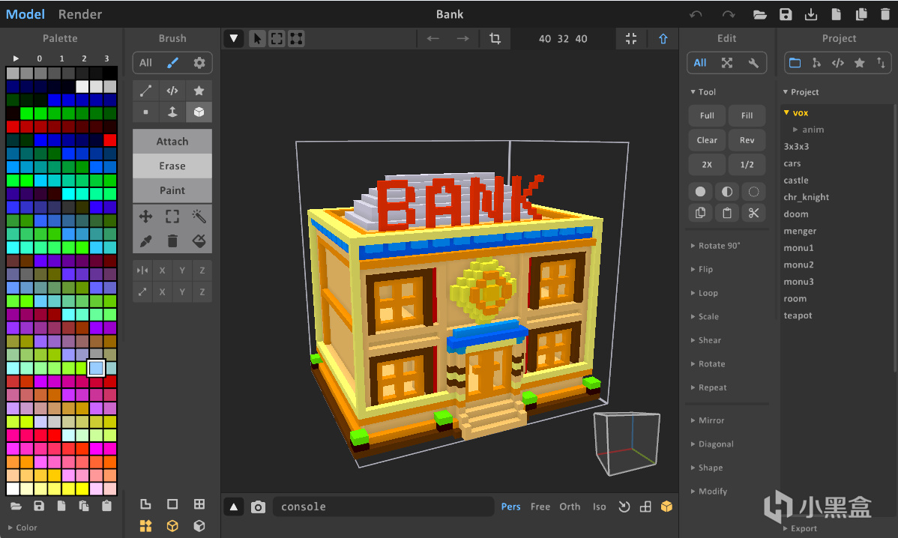Click the Erase mode button

coord(172,166)
